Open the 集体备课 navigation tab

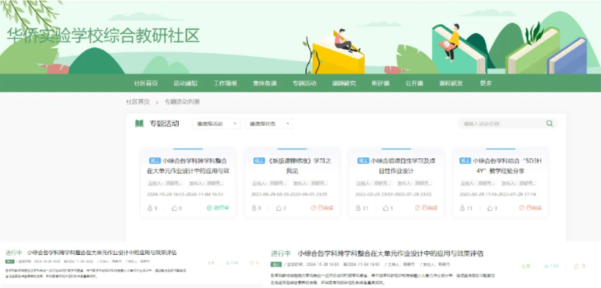(265, 83)
